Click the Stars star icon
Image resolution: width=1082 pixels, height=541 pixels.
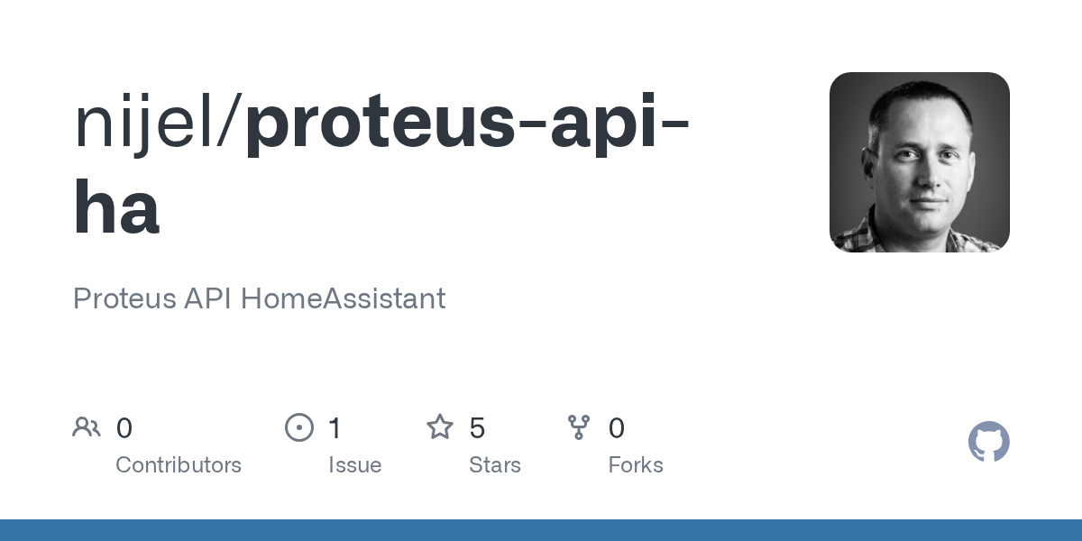click(440, 426)
